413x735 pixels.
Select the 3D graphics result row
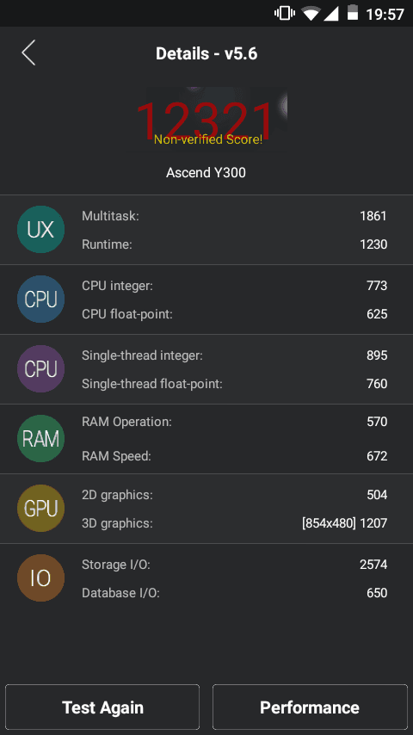(234, 523)
